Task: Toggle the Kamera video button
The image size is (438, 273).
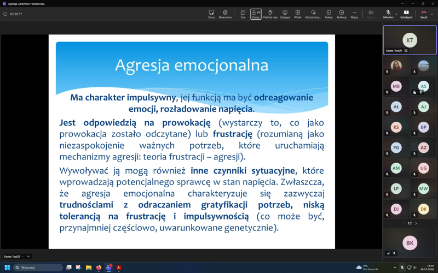Action: 371,14
